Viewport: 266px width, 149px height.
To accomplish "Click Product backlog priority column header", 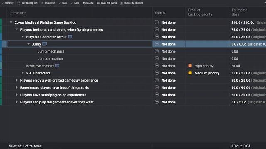I will [x=200, y=12].
